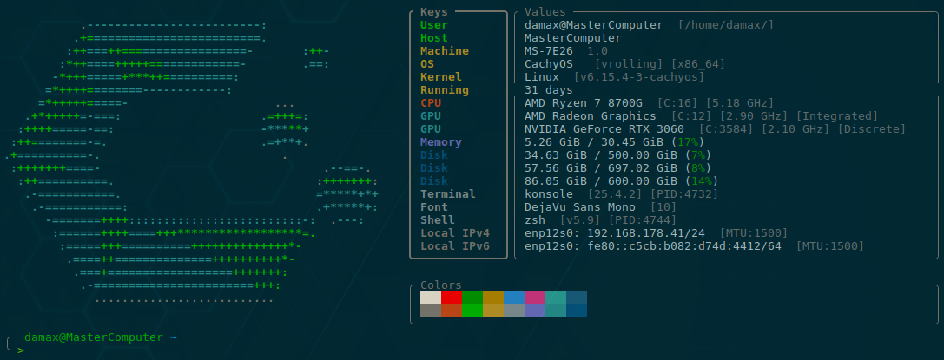Select the magenta color swatch
This screenshot has width=944, height=360.
point(535,298)
